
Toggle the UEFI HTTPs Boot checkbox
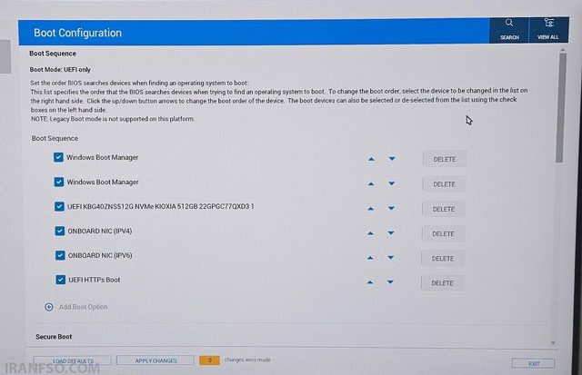61,280
